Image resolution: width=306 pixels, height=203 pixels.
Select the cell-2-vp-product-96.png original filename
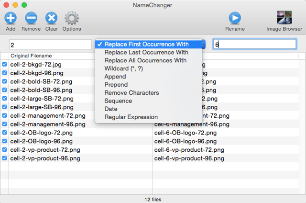tap(45, 158)
